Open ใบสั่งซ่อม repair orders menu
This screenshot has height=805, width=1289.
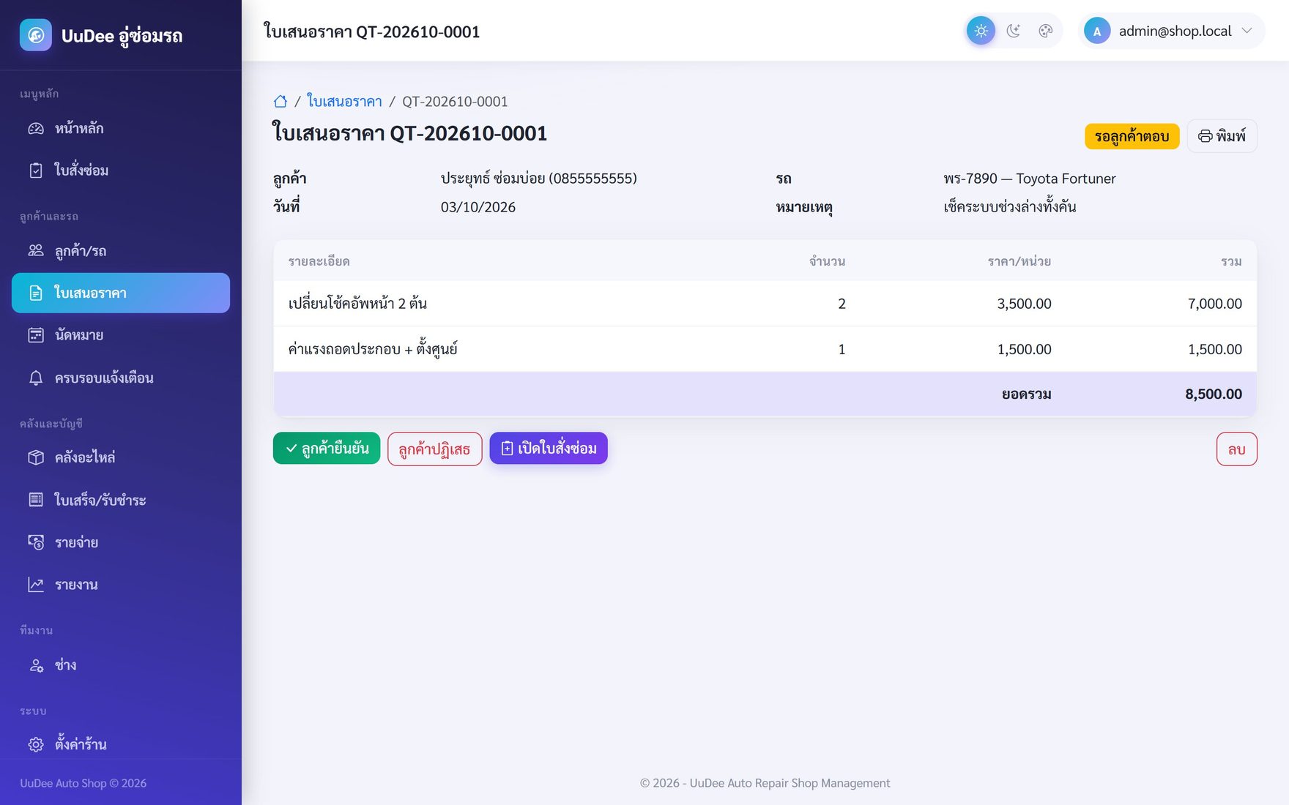click(x=121, y=170)
